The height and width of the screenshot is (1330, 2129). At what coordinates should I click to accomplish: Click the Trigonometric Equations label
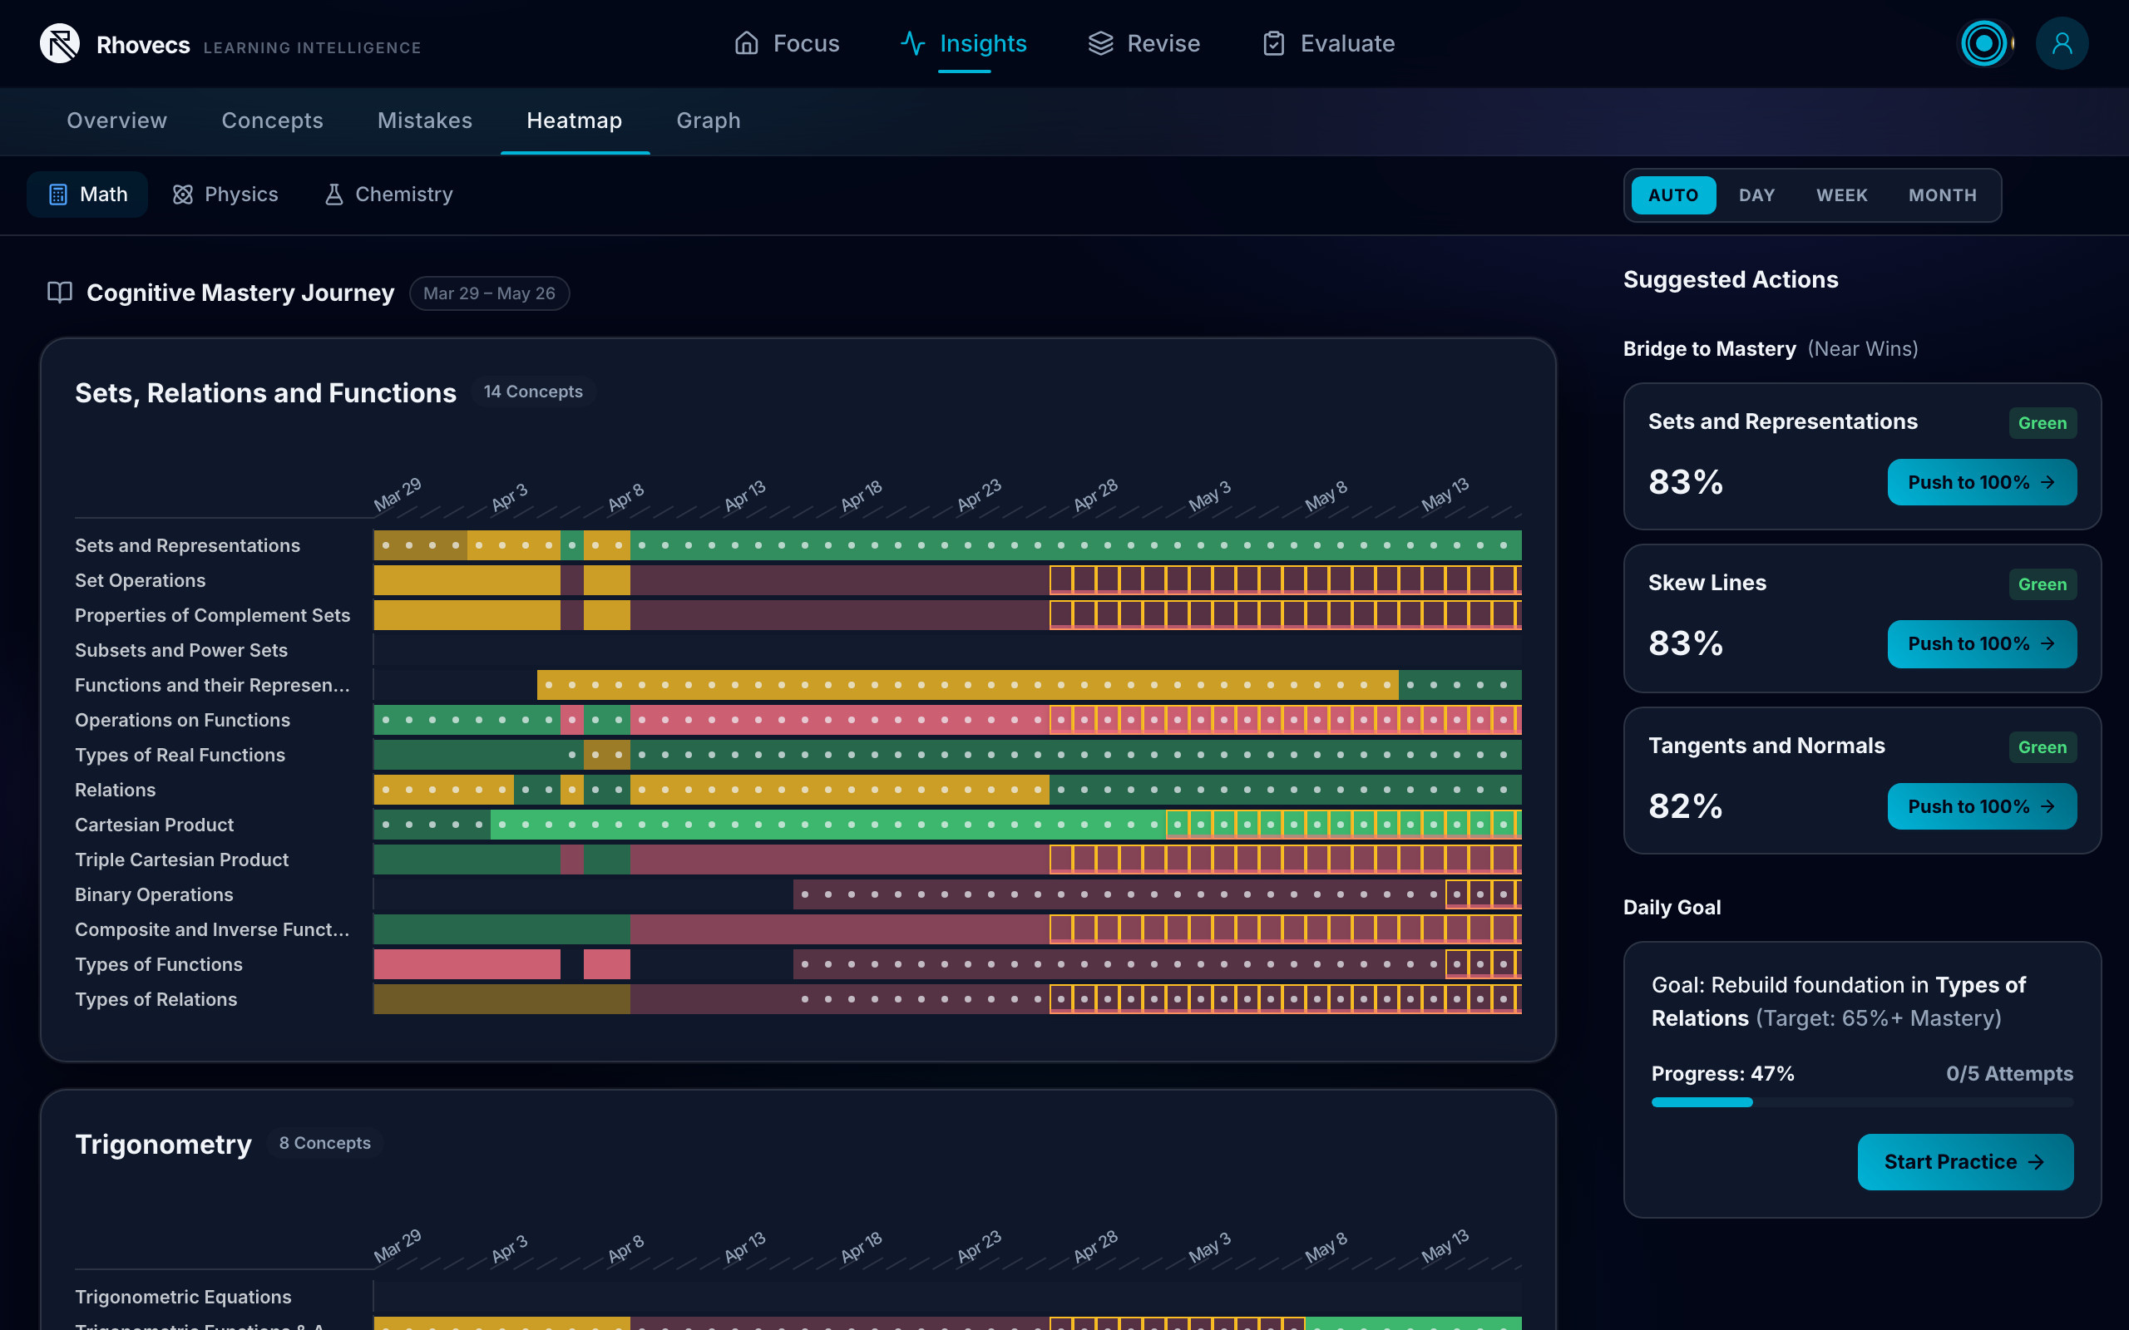(x=183, y=1297)
